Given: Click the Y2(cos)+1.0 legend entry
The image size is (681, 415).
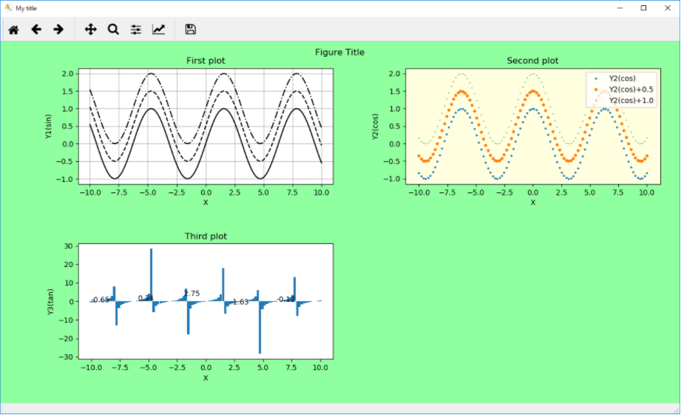Looking at the screenshot, I should (631, 101).
